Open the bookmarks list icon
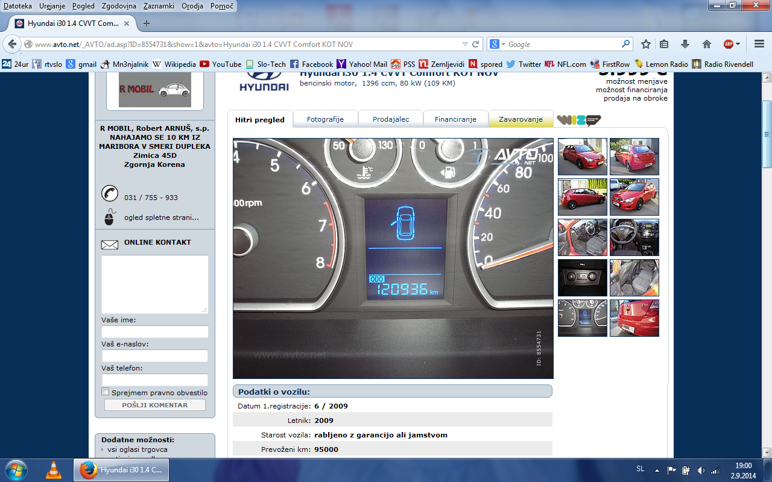The height and width of the screenshot is (482, 772). (664, 44)
